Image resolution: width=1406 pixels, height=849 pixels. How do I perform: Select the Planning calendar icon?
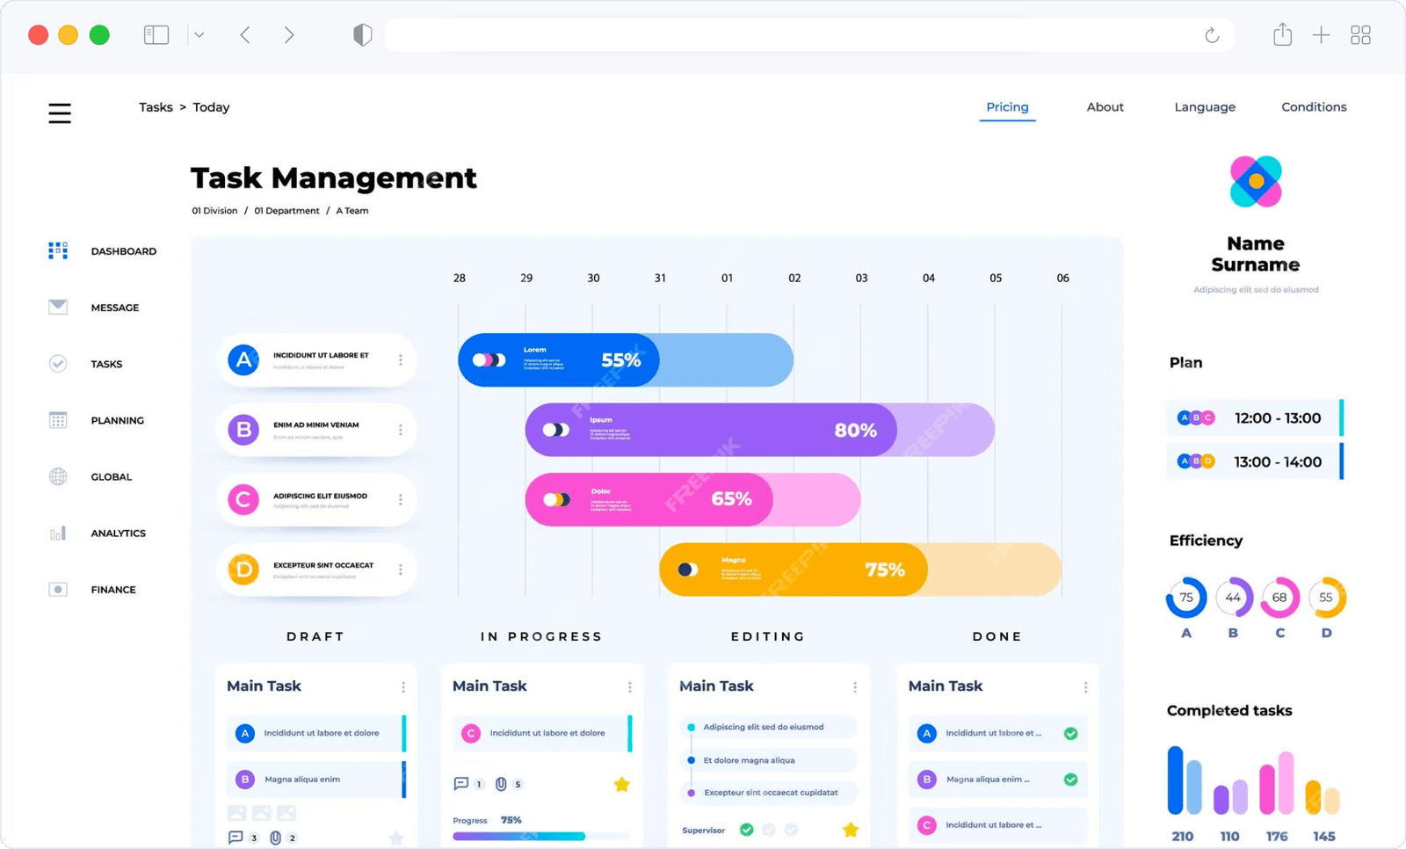click(x=58, y=420)
